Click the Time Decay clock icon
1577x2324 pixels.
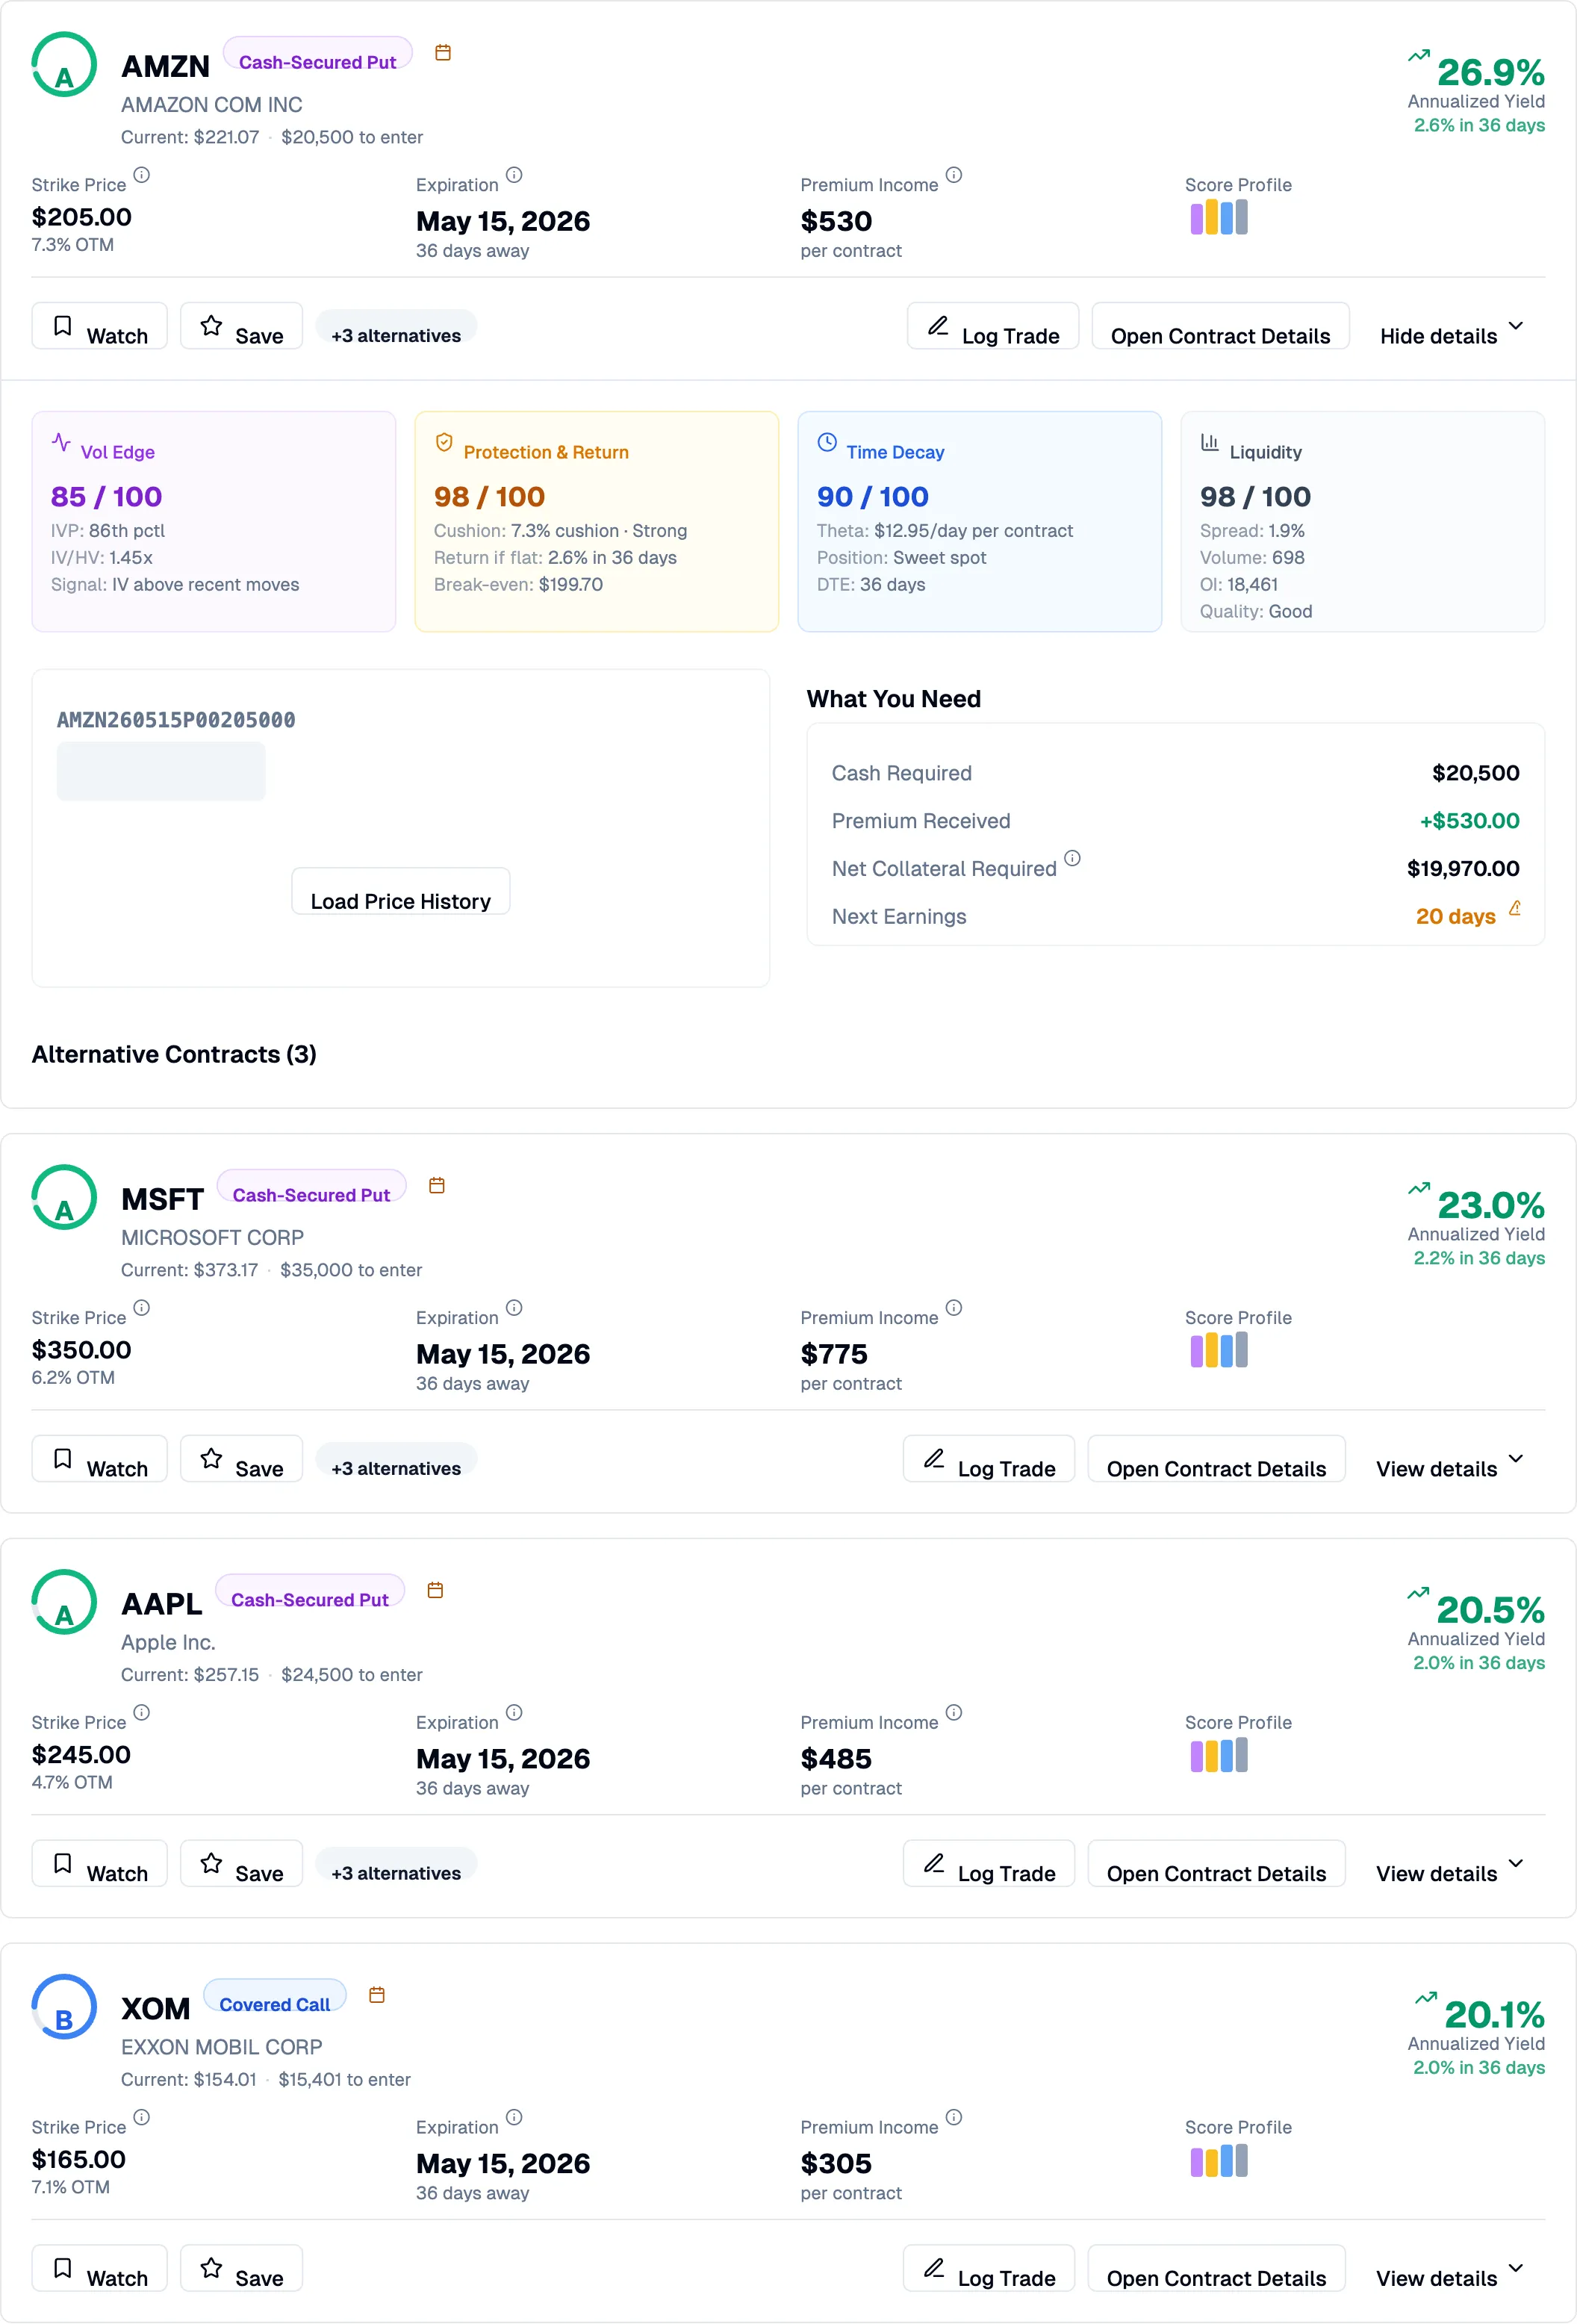[x=827, y=442]
